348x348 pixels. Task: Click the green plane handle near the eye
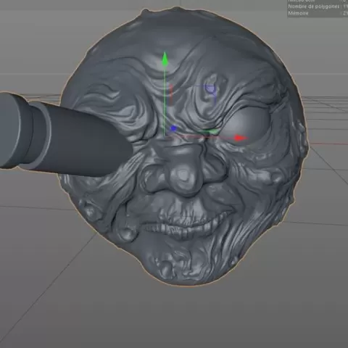click(212, 131)
